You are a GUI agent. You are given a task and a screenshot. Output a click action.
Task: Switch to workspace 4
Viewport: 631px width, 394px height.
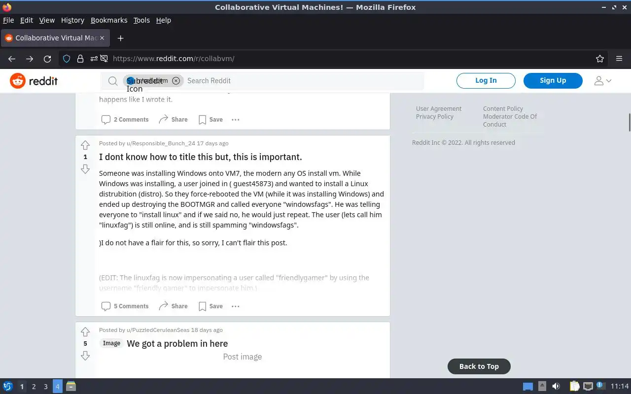tap(57, 387)
